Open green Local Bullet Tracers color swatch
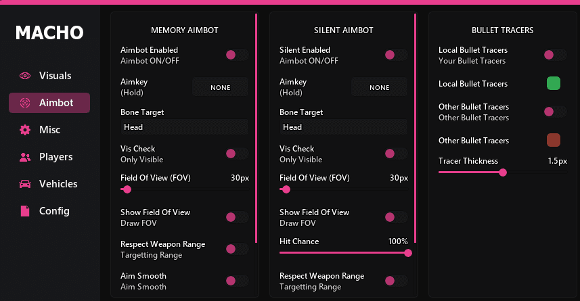580x301 pixels. (554, 83)
